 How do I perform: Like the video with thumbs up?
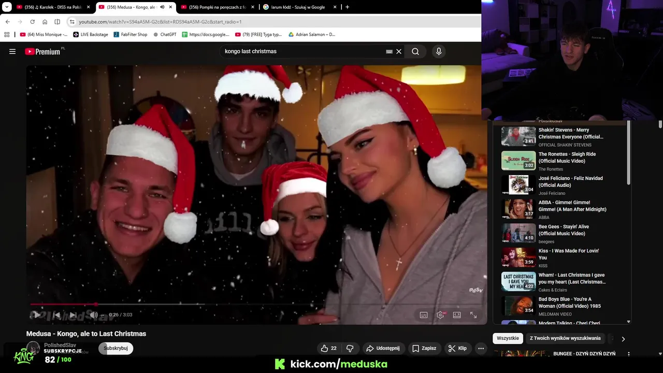point(329,348)
